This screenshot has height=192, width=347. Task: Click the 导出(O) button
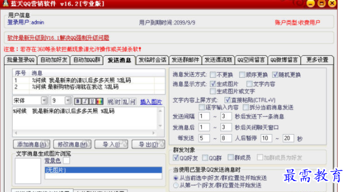pos(148,145)
